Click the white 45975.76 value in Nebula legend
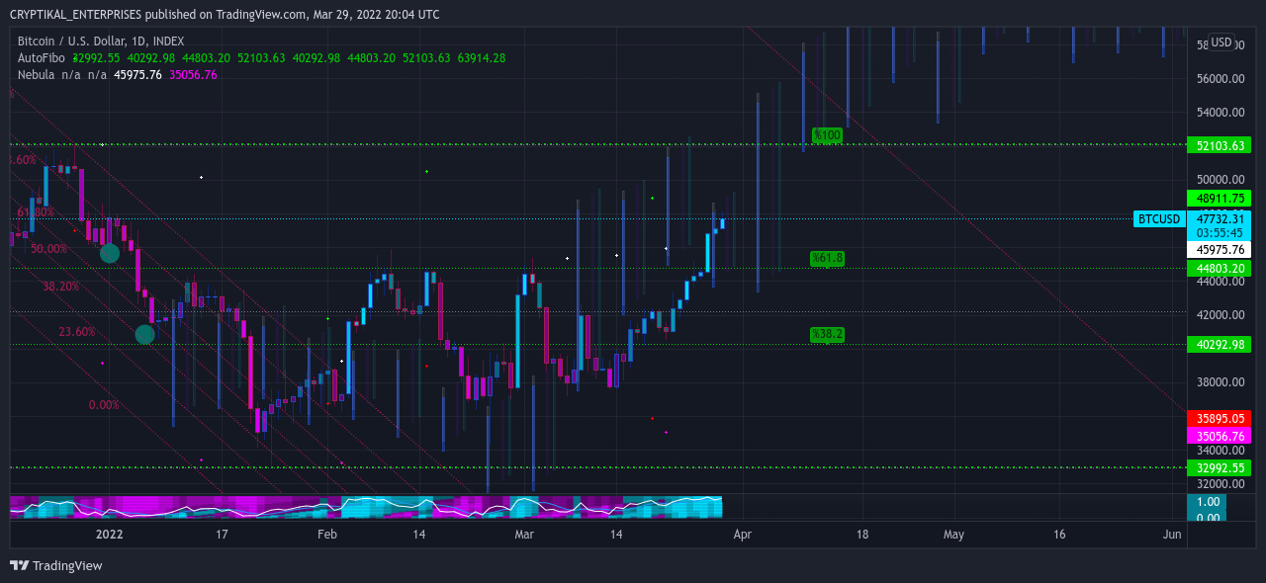 (x=137, y=74)
